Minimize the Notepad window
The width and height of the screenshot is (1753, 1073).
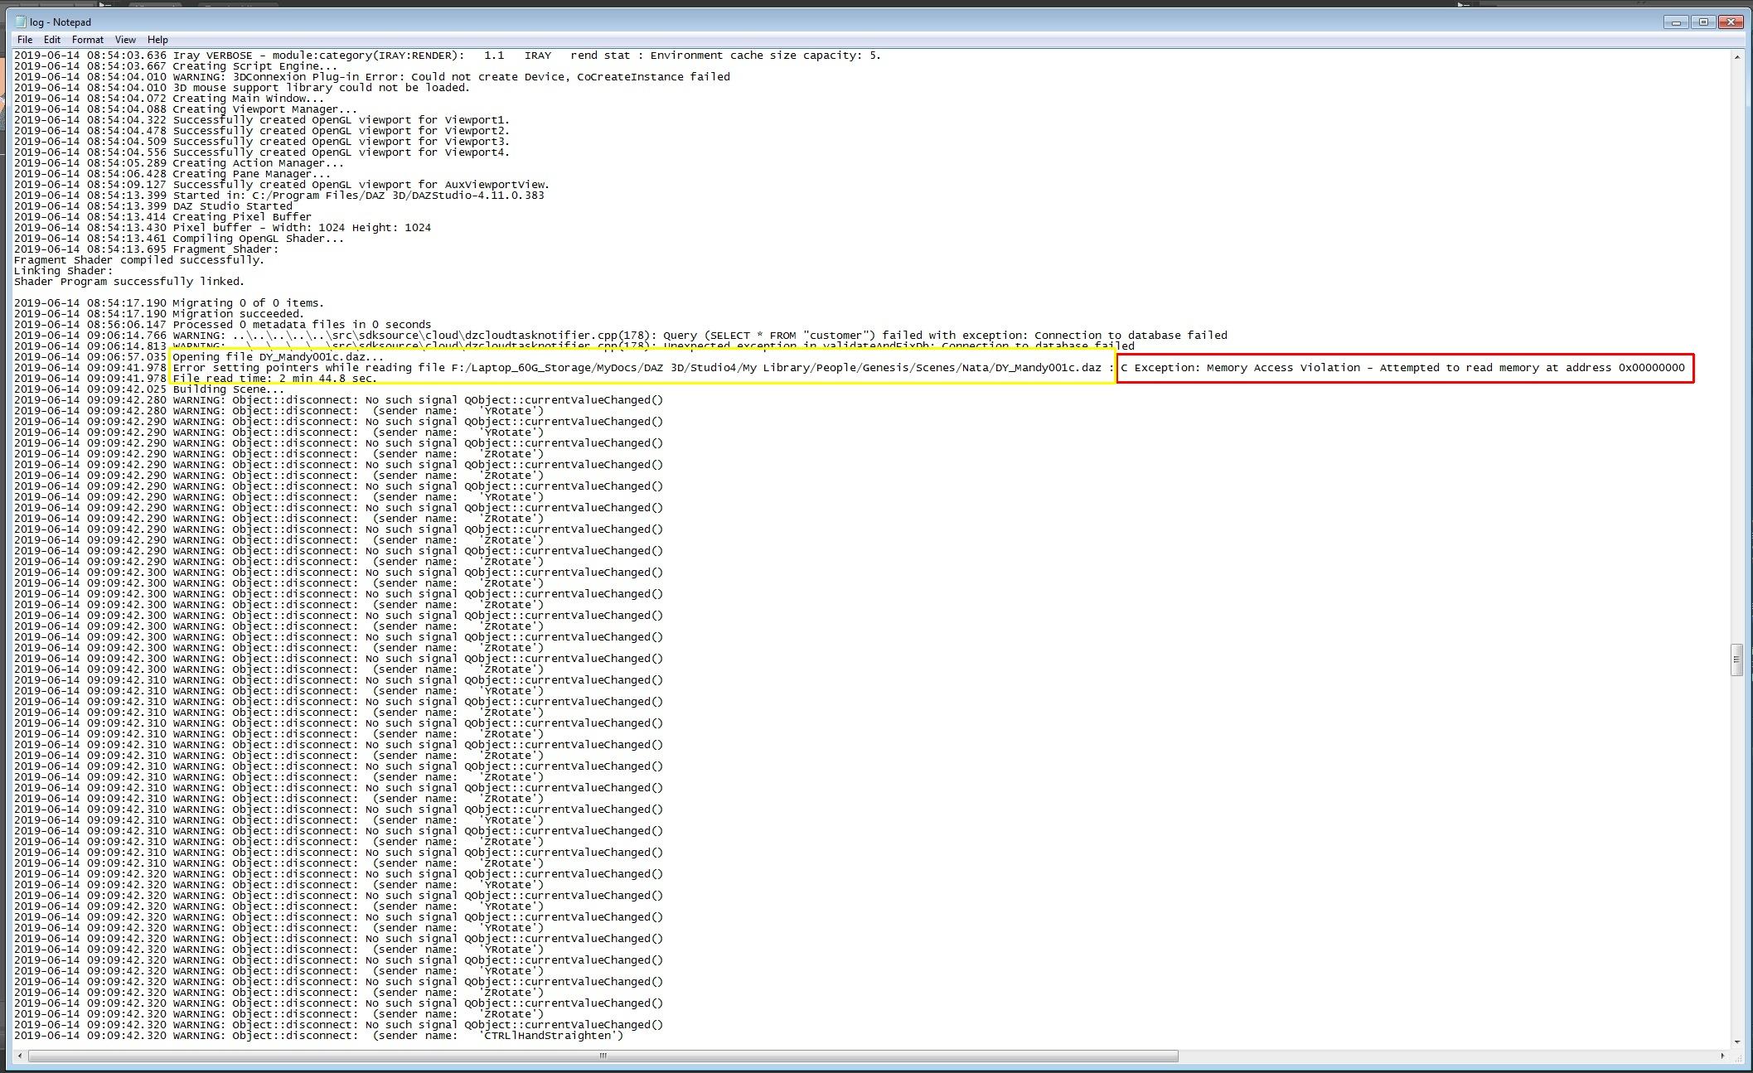click(1676, 22)
